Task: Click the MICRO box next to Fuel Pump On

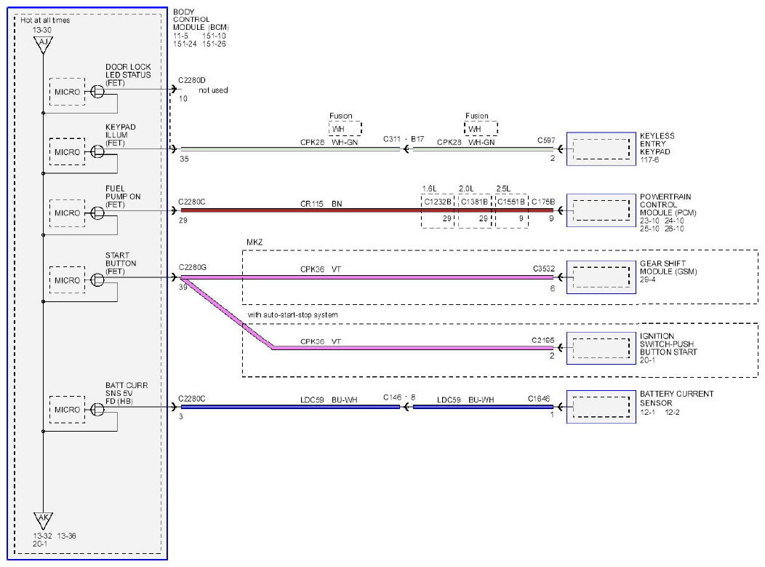Action: coord(68,213)
